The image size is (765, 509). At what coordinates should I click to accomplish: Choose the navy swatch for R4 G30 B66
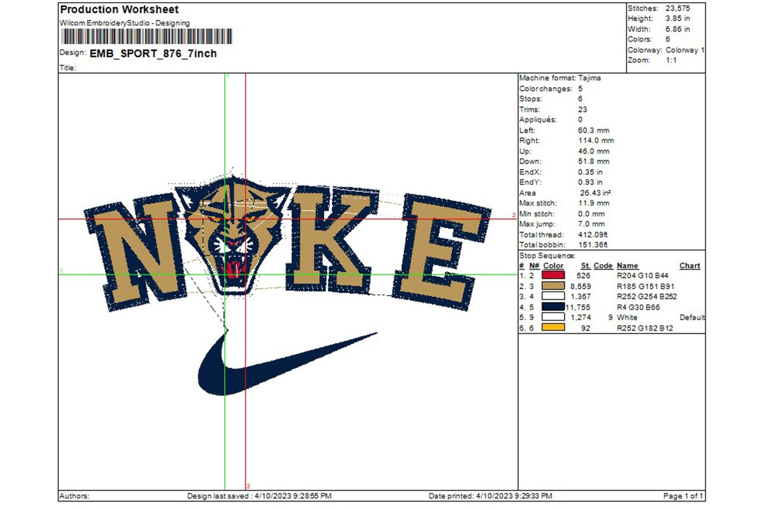point(553,307)
